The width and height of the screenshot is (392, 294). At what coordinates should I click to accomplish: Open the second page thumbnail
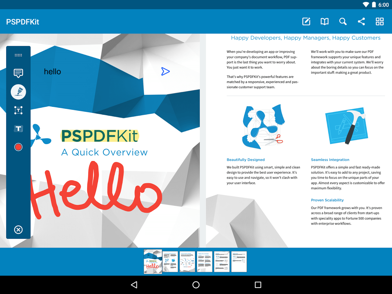click(x=171, y=262)
